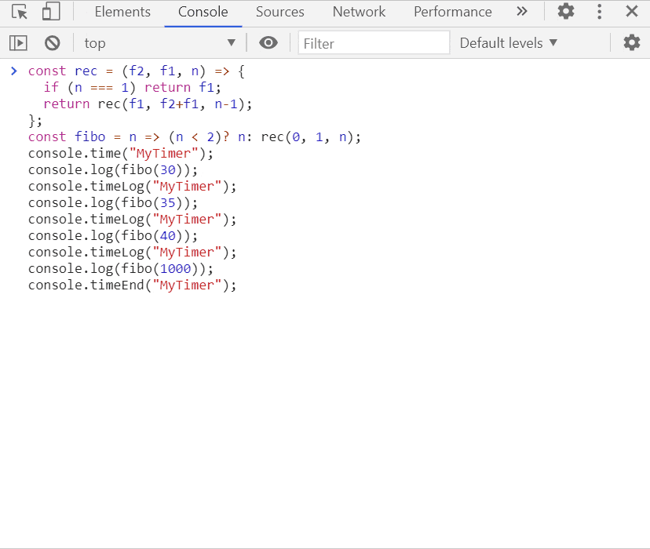Click the console.log(fibo(30)) line

point(113,170)
